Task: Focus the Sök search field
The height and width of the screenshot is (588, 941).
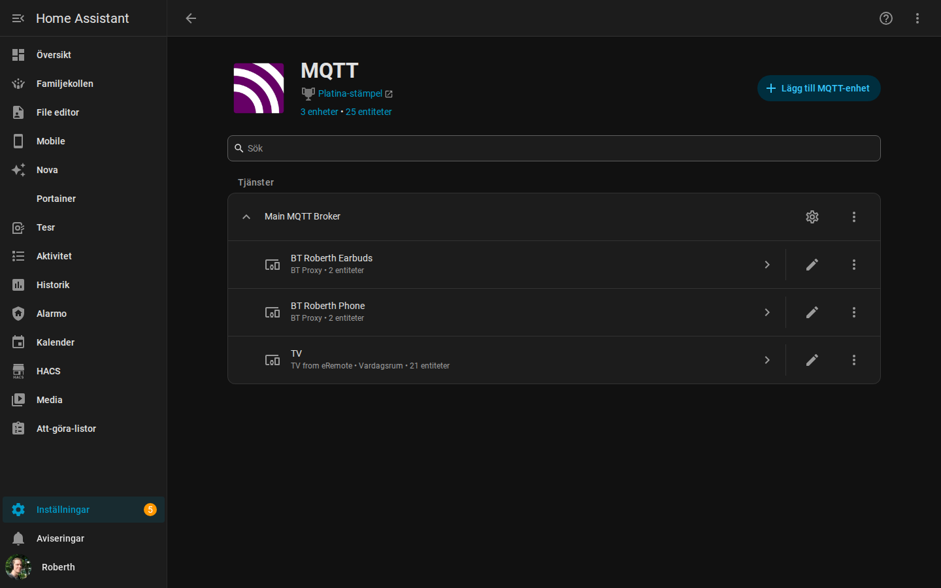Action: (x=554, y=148)
